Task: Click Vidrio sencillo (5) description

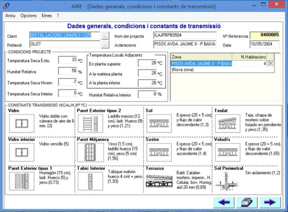Action: pos(54,144)
